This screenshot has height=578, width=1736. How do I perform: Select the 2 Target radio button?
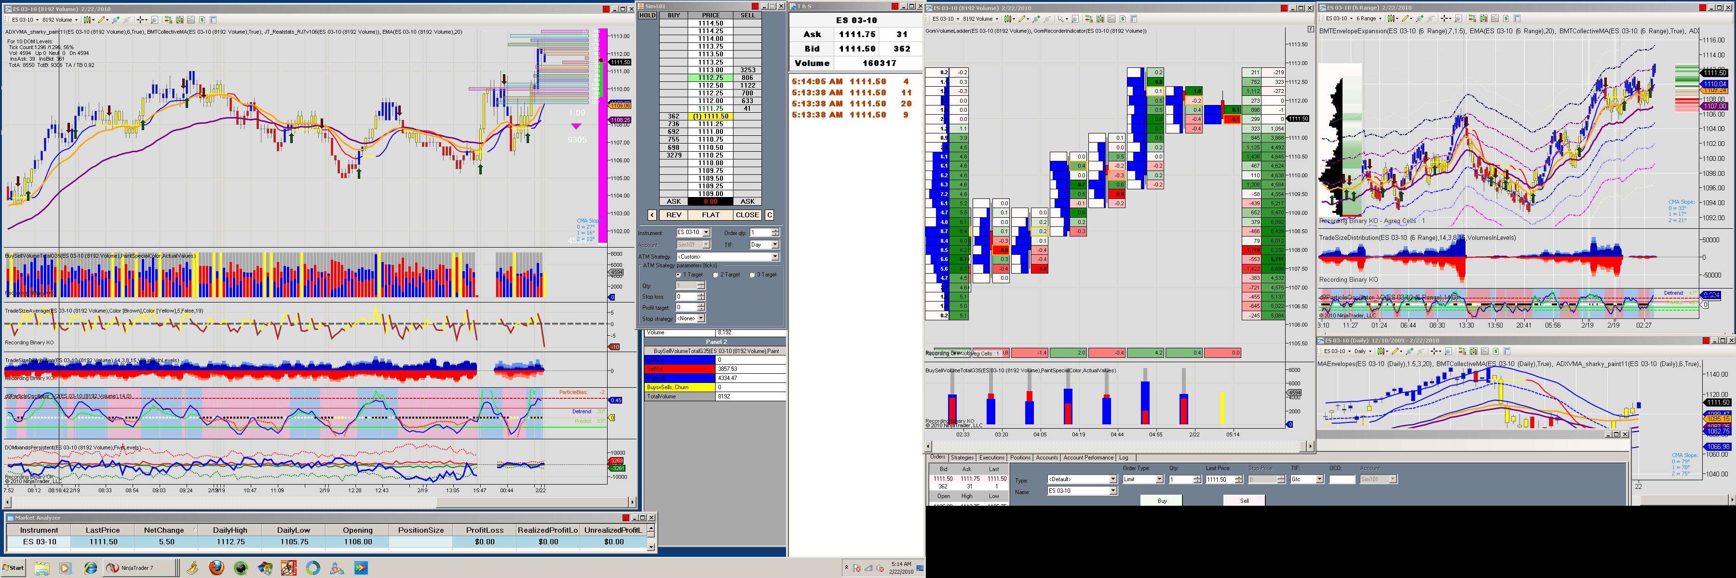point(716,275)
